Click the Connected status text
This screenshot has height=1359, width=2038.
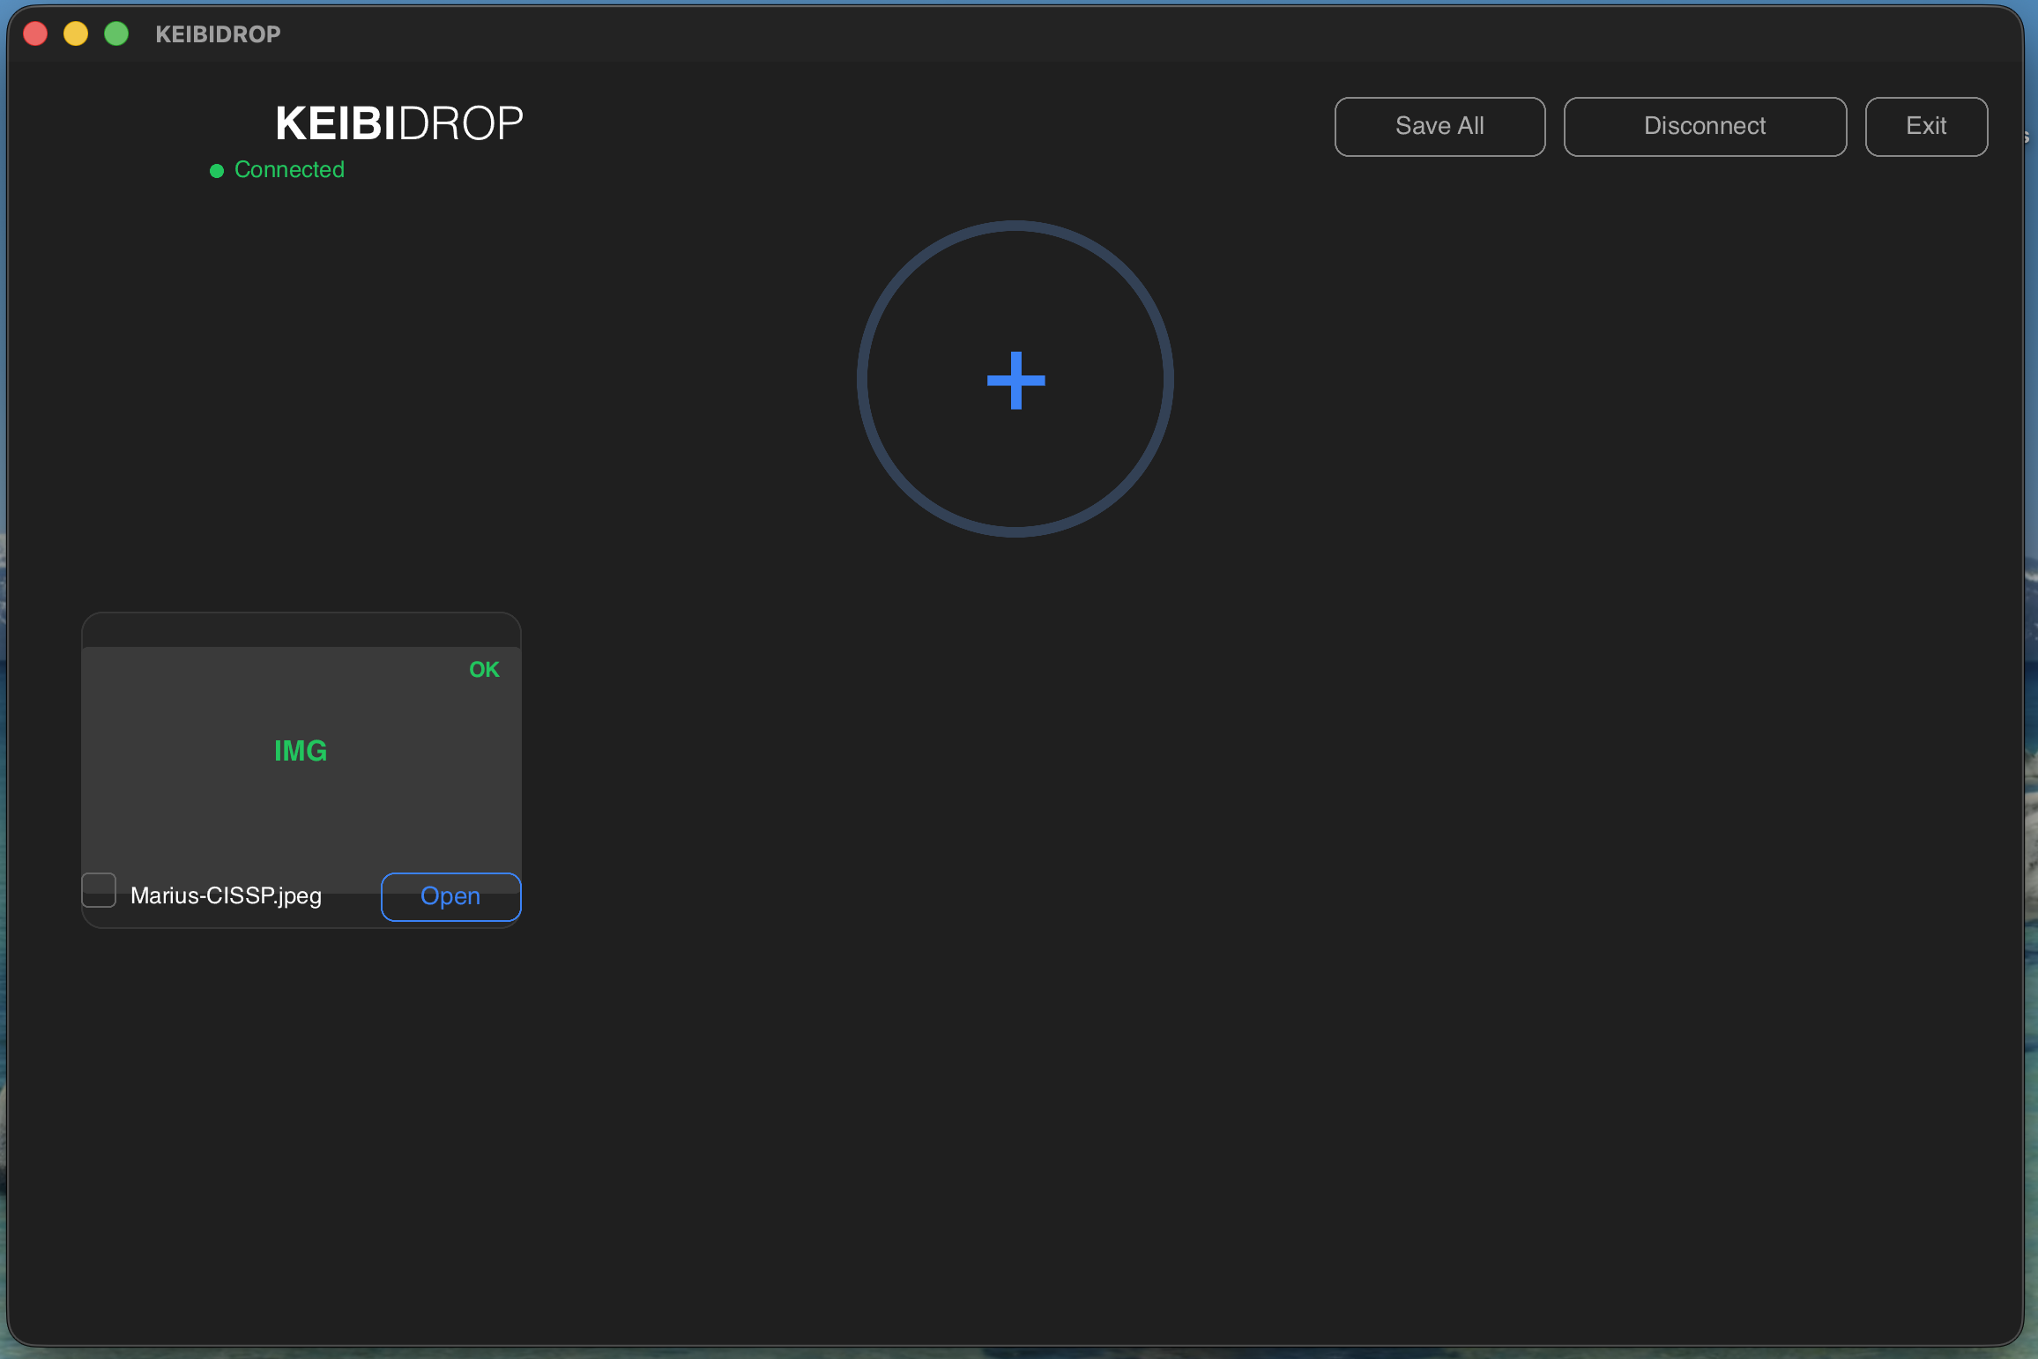[x=289, y=169]
